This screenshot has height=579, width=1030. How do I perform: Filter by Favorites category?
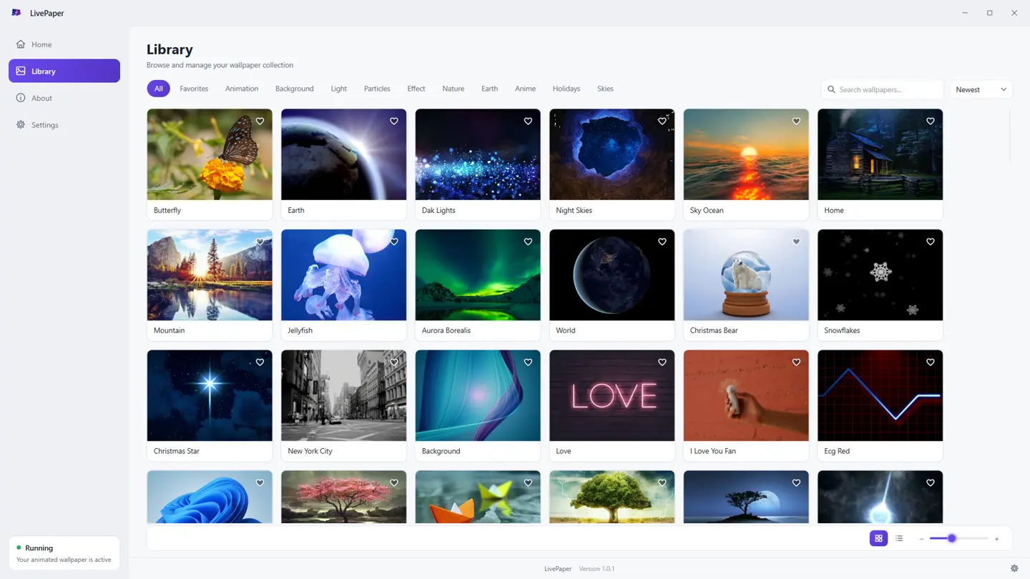(194, 89)
